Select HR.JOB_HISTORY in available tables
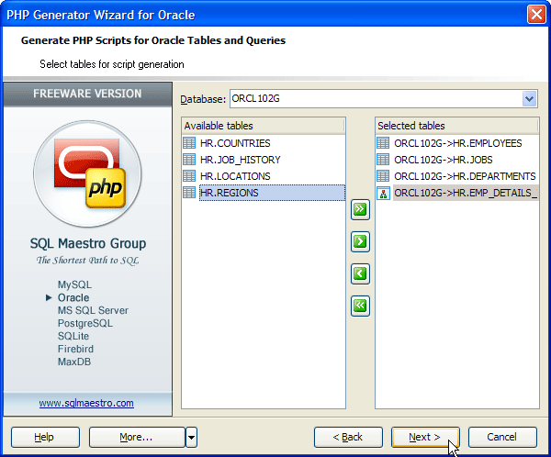The height and width of the screenshot is (457, 551). tap(241, 160)
